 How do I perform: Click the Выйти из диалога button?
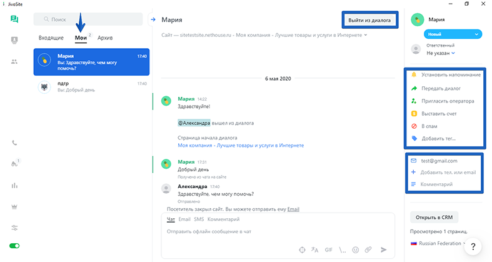pos(369,20)
